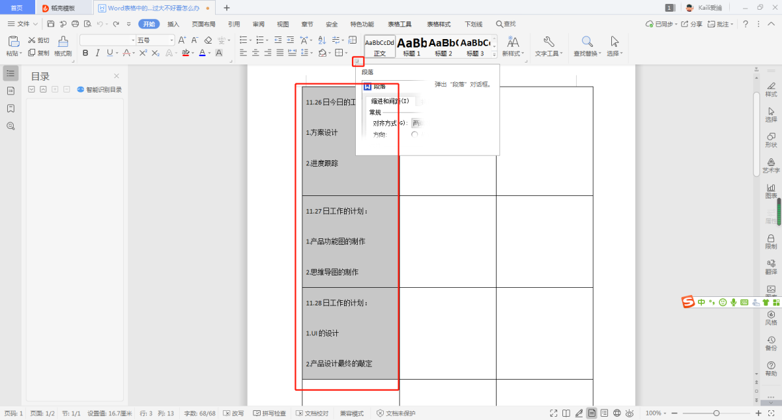The image size is (782, 420).
Task: Click the Translate (翻译) sidebar icon
Action: (771, 266)
